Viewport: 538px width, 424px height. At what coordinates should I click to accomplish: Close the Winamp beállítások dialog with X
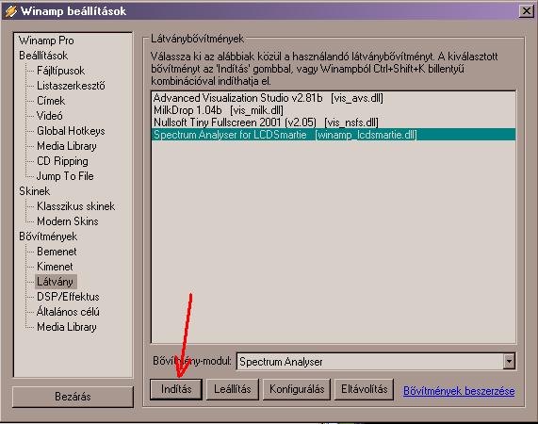pyautogui.click(x=526, y=11)
